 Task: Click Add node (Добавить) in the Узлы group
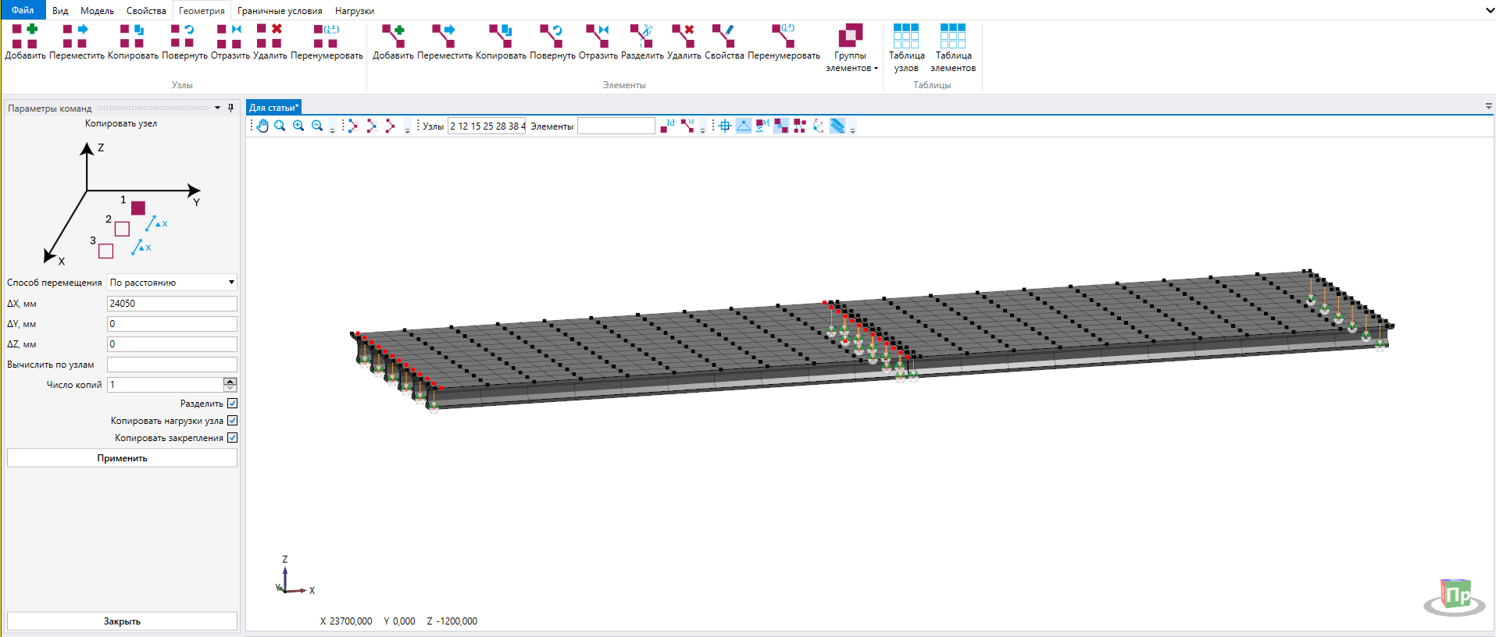click(x=25, y=42)
